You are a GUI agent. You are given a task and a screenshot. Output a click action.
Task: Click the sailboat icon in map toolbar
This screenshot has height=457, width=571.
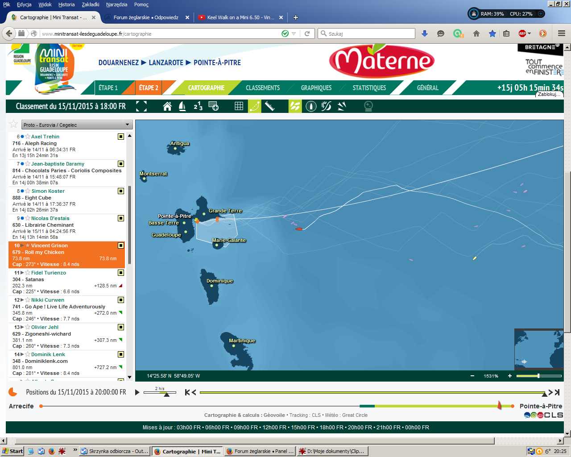coord(182,106)
